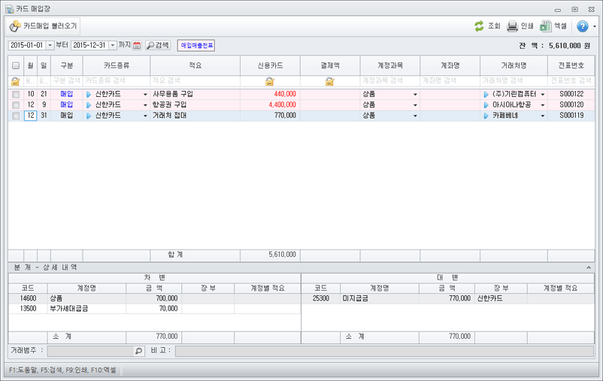Open 거래처명 dropdown for 카페베네 row
This screenshot has height=381, width=603.
click(x=543, y=116)
